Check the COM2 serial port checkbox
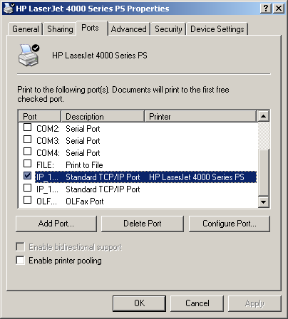288x319 pixels. [x=27, y=127]
